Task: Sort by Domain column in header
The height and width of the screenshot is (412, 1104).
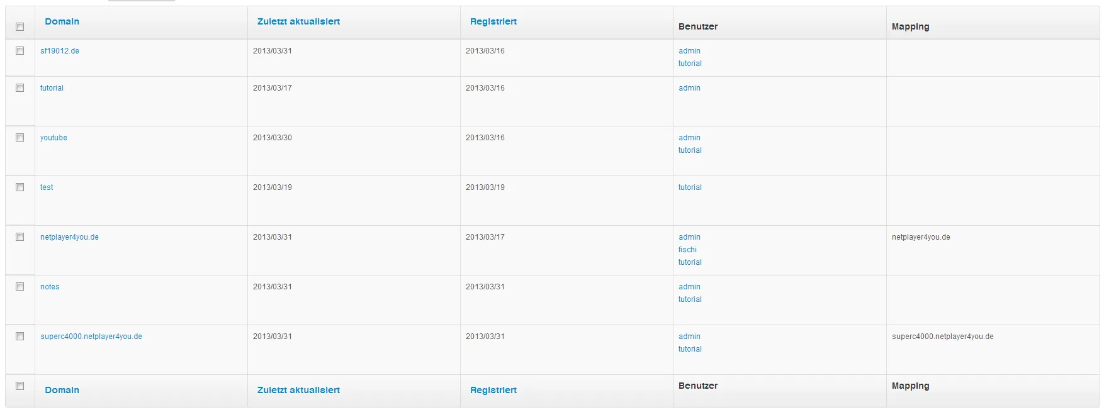Action: [62, 21]
